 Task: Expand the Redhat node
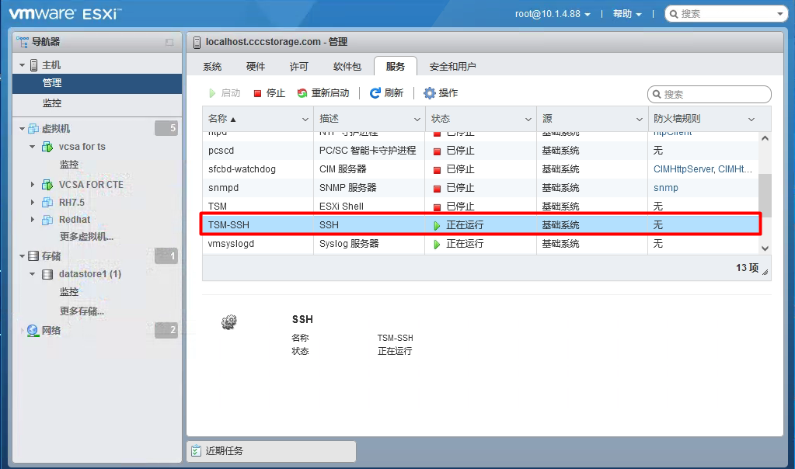coord(33,220)
